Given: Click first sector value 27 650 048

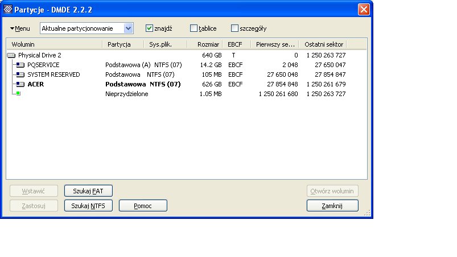Looking at the screenshot, I should (282, 74).
